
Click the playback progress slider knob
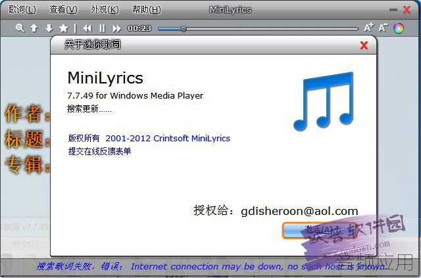click(184, 29)
